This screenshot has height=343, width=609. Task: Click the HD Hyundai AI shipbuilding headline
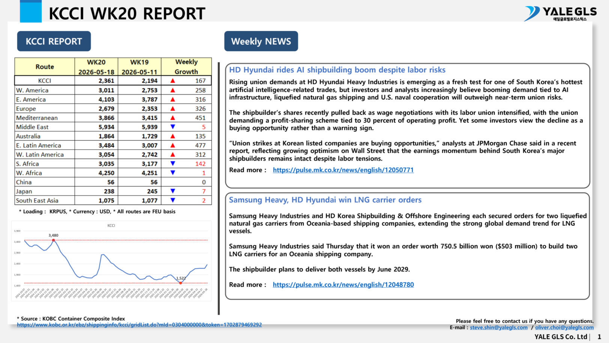(337, 70)
